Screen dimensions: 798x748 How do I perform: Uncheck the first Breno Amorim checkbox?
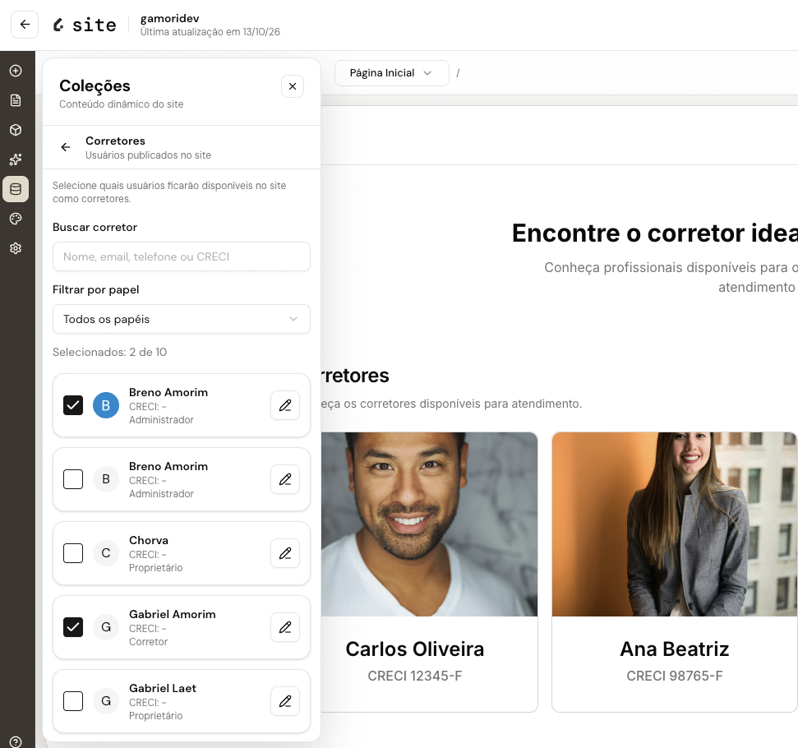[73, 405]
